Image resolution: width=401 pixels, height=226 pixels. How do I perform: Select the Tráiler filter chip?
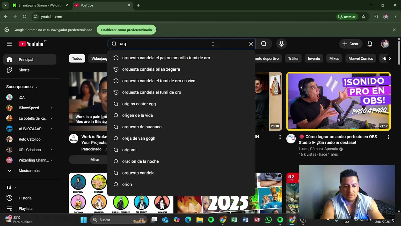[293, 58]
